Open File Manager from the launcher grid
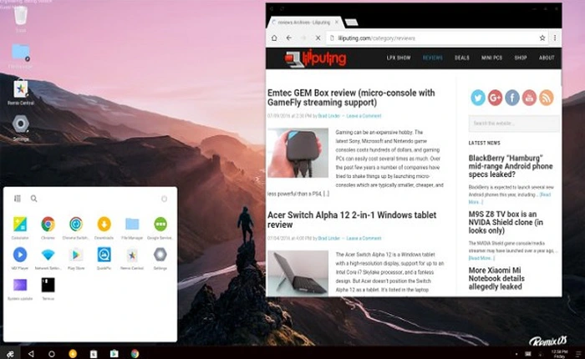 132,224
